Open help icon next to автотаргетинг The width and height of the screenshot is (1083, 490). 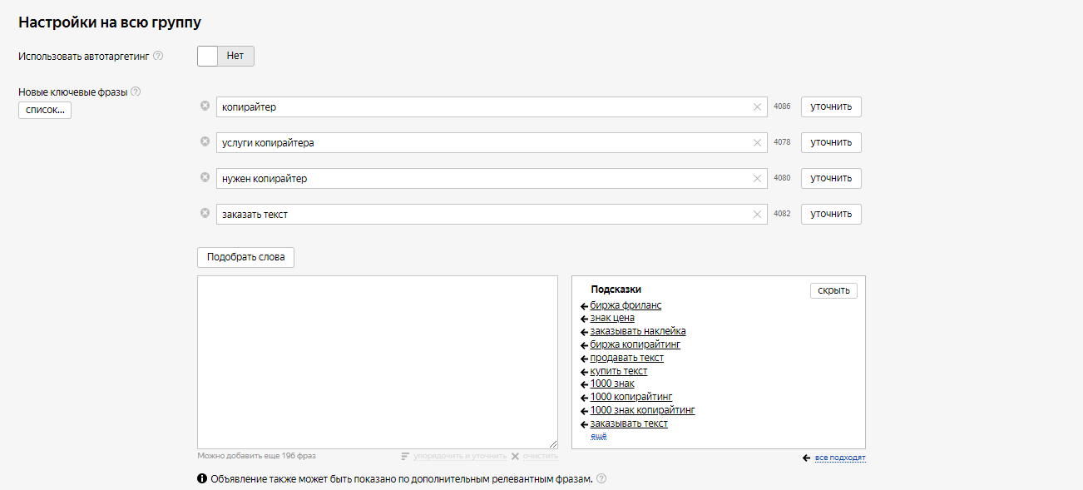pos(158,56)
